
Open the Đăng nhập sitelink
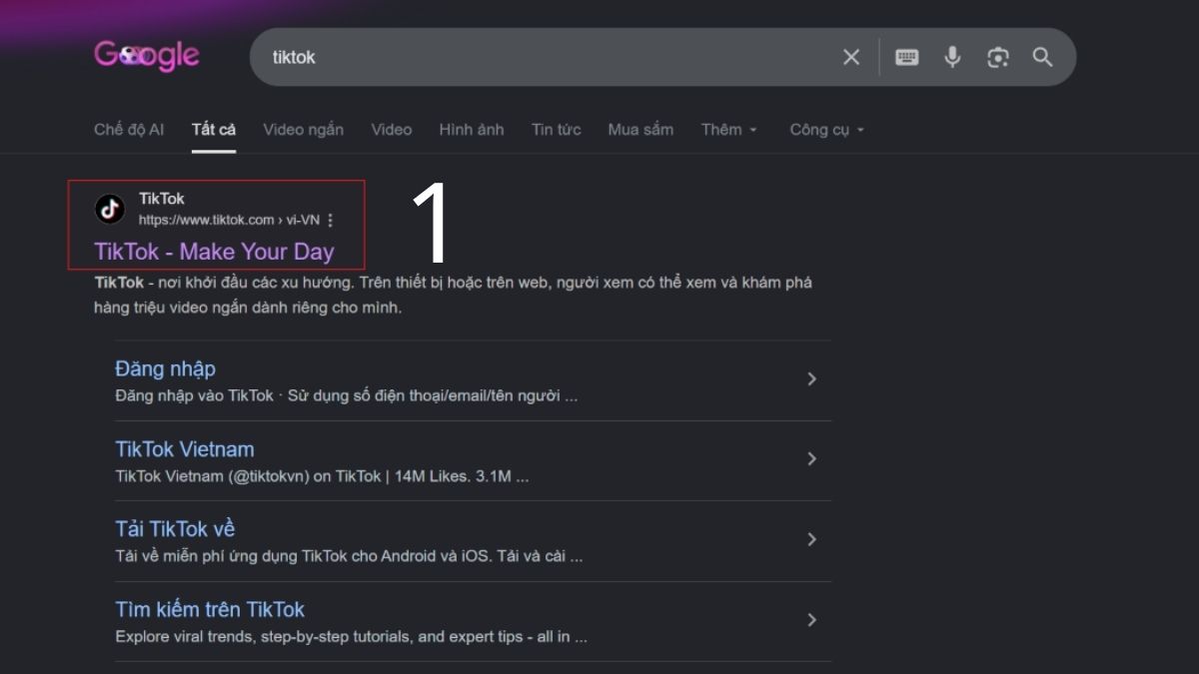pyautogui.click(x=165, y=368)
